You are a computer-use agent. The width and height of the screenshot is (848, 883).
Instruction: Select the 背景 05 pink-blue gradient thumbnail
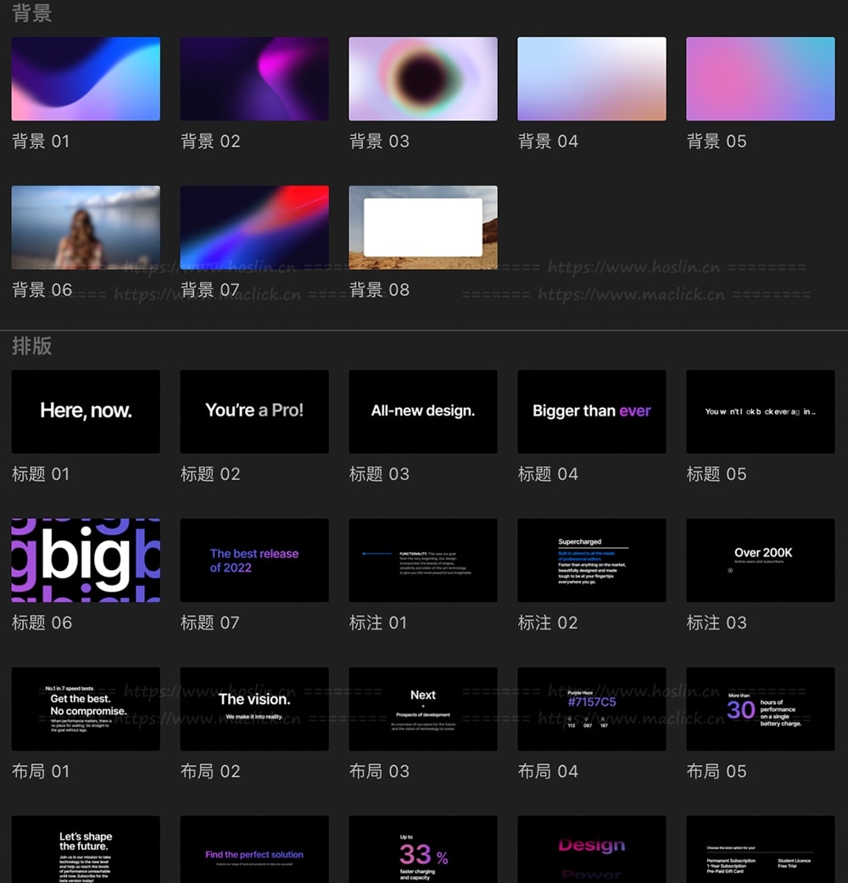[760, 79]
